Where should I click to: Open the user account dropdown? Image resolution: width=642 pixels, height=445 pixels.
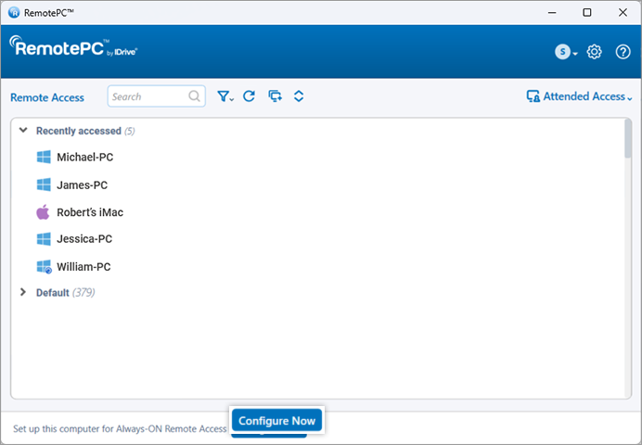(566, 52)
